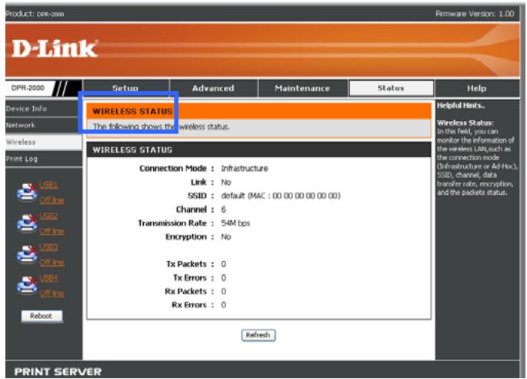Click the Channel value 6
Image resolution: width=527 pixels, height=379 pixels.
pyautogui.click(x=224, y=210)
